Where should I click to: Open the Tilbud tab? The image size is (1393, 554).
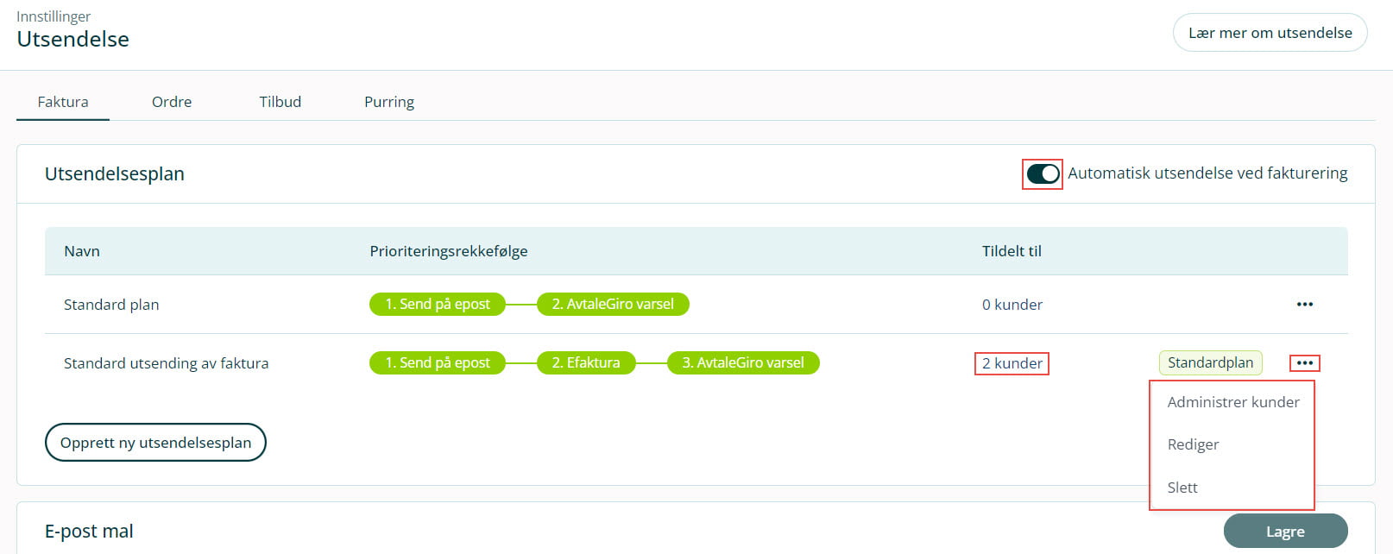280,102
